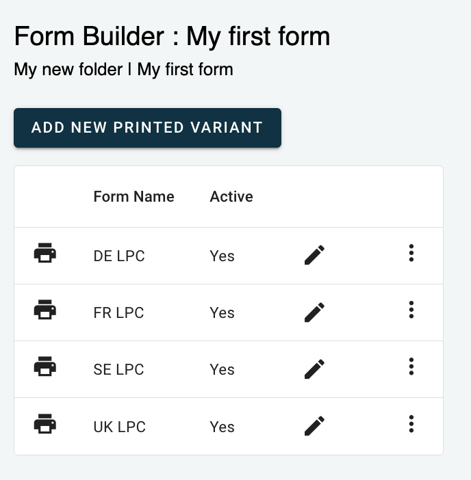Viewport: 471px width, 480px height.
Task: Select the UK LPC form name
Action: (119, 427)
